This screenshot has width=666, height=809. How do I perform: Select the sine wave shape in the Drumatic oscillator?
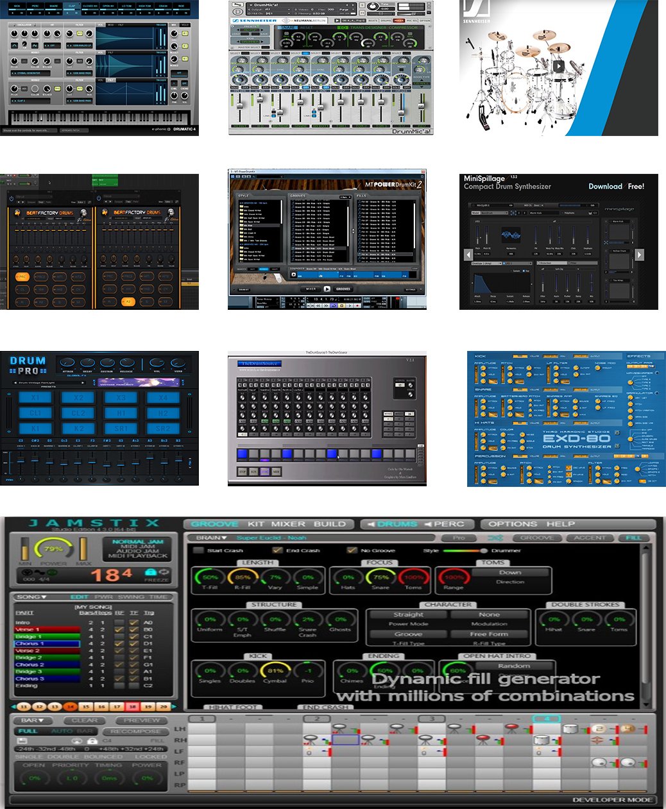(x=34, y=45)
